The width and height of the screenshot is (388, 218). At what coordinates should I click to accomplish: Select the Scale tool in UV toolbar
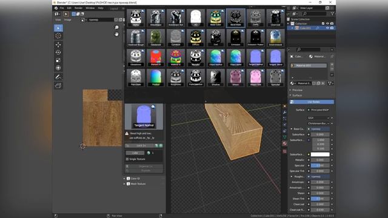pos(58,61)
